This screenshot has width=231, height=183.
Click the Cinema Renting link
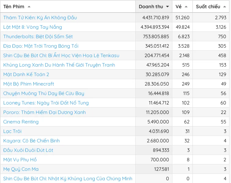pyautogui.click(x=21, y=122)
